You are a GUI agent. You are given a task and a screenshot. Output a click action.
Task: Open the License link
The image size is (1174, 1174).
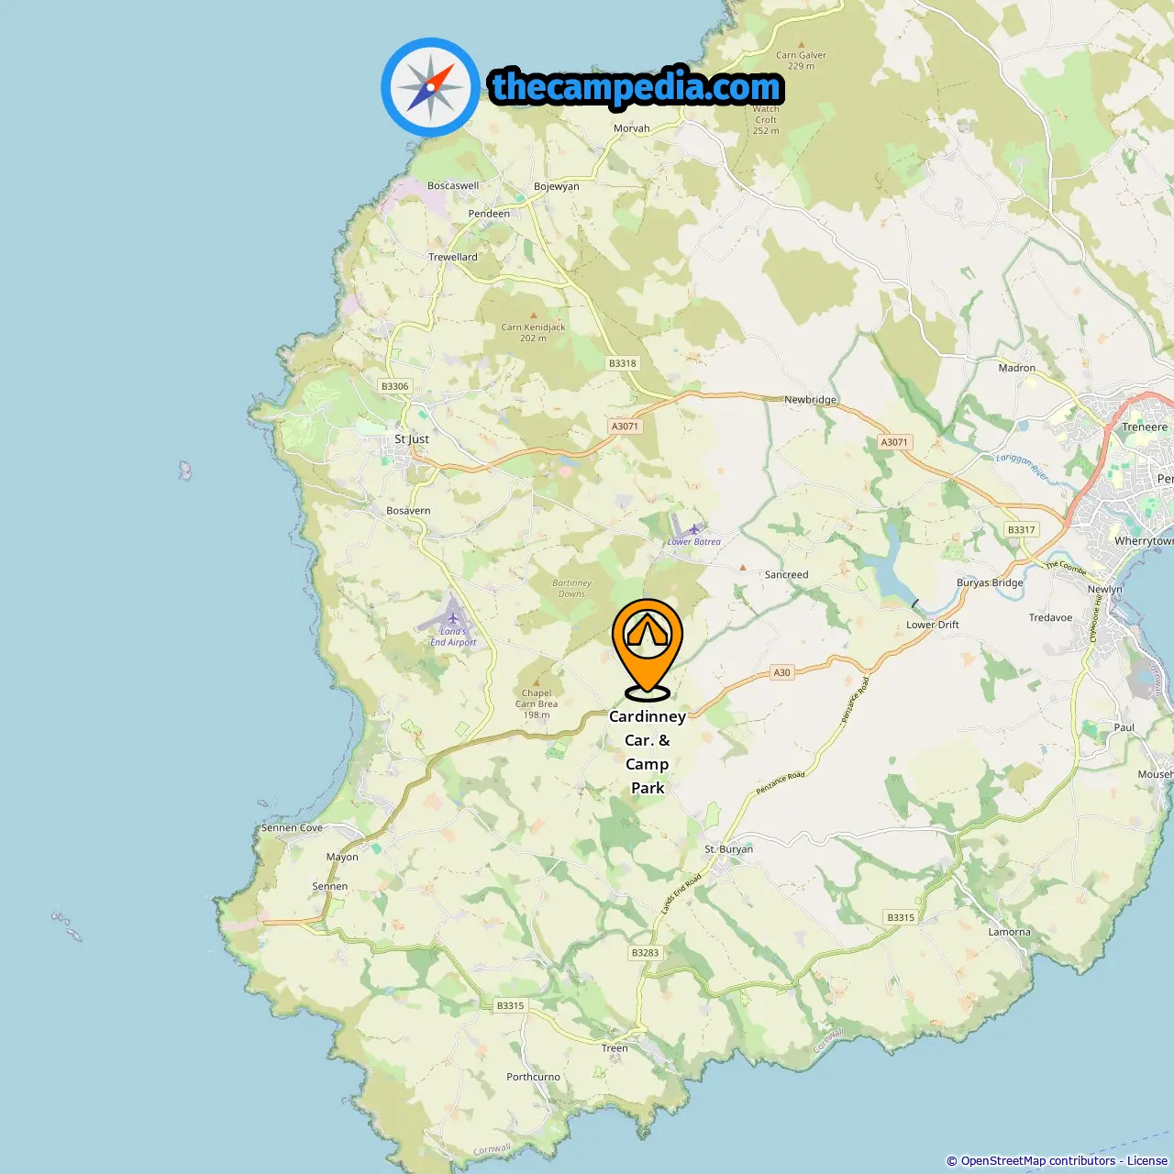point(1147,1161)
